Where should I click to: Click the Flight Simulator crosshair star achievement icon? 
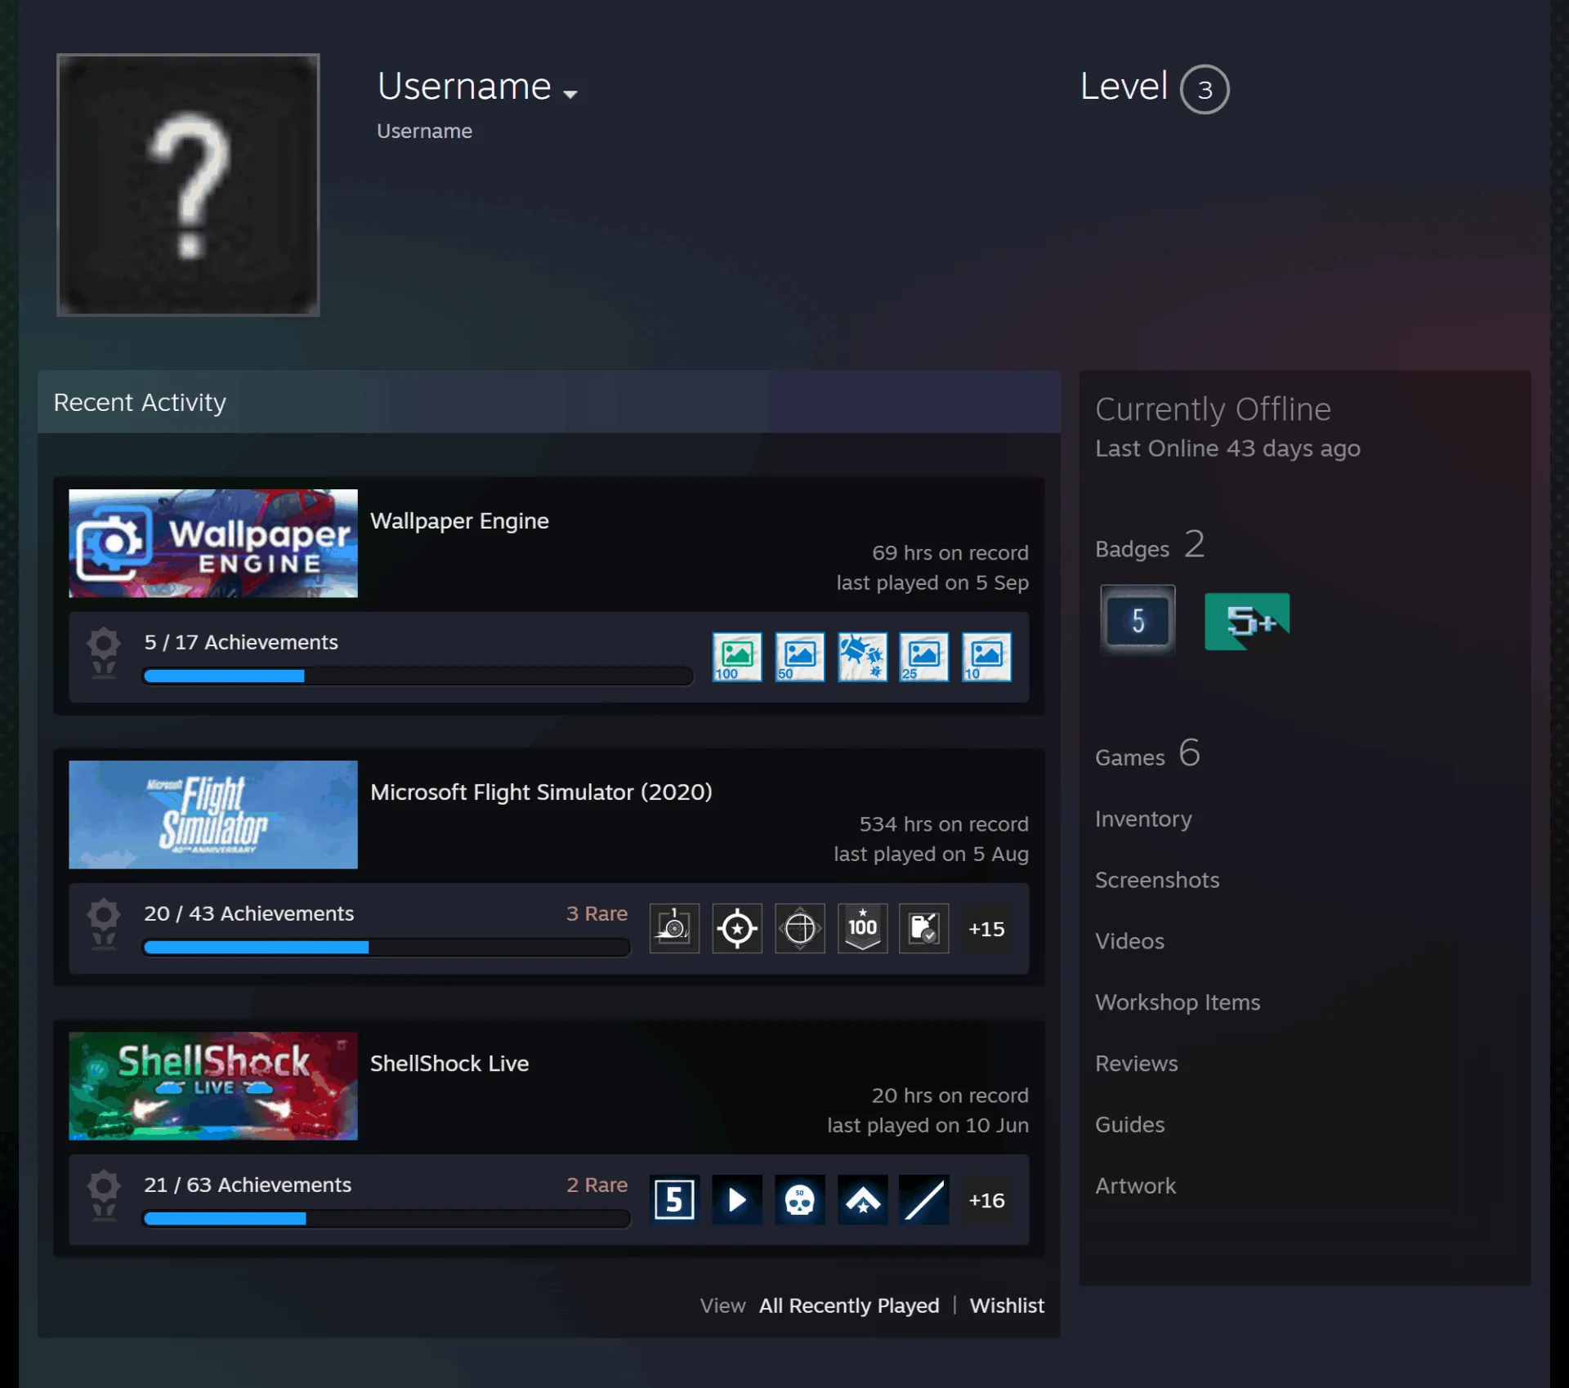tap(737, 928)
